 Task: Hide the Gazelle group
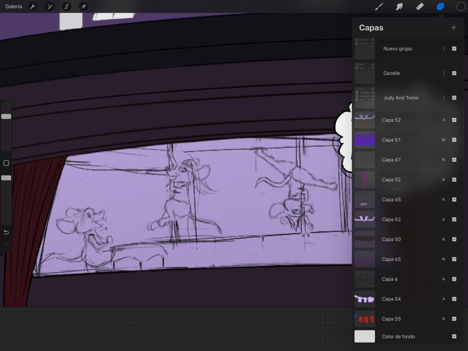pyautogui.click(x=454, y=73)
